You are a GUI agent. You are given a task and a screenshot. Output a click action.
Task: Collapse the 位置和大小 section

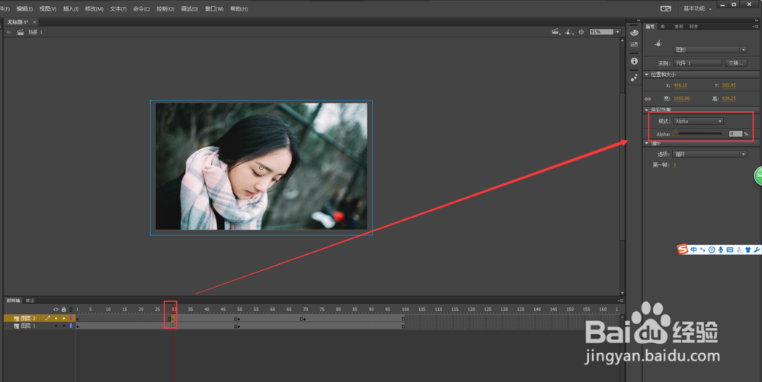tap(647, 75)
